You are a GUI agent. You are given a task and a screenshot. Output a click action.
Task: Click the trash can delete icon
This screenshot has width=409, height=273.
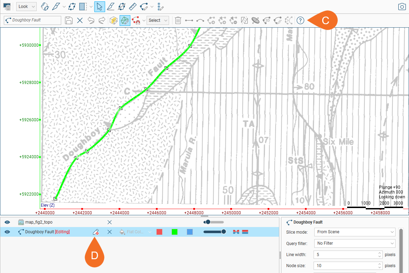(x=178, y=20)
